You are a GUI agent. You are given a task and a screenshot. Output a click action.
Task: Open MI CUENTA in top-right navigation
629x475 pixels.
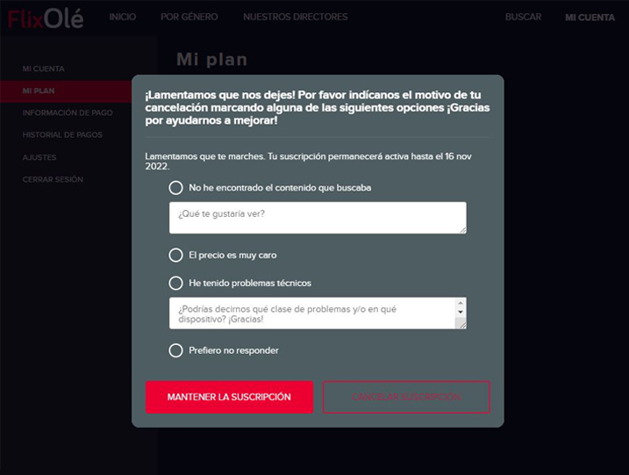pos(590,18)
